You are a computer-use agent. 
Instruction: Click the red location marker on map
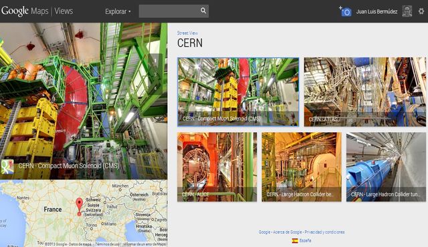[x=79, y=207]
